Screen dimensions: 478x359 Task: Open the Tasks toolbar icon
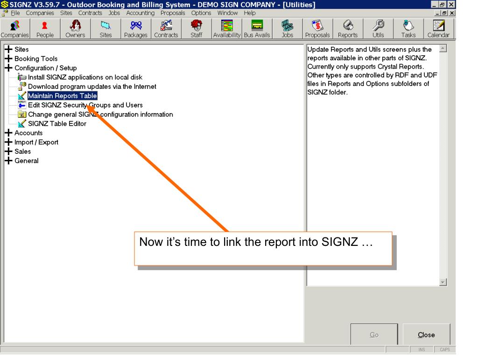pyautogui.click(x=408, y=29)
